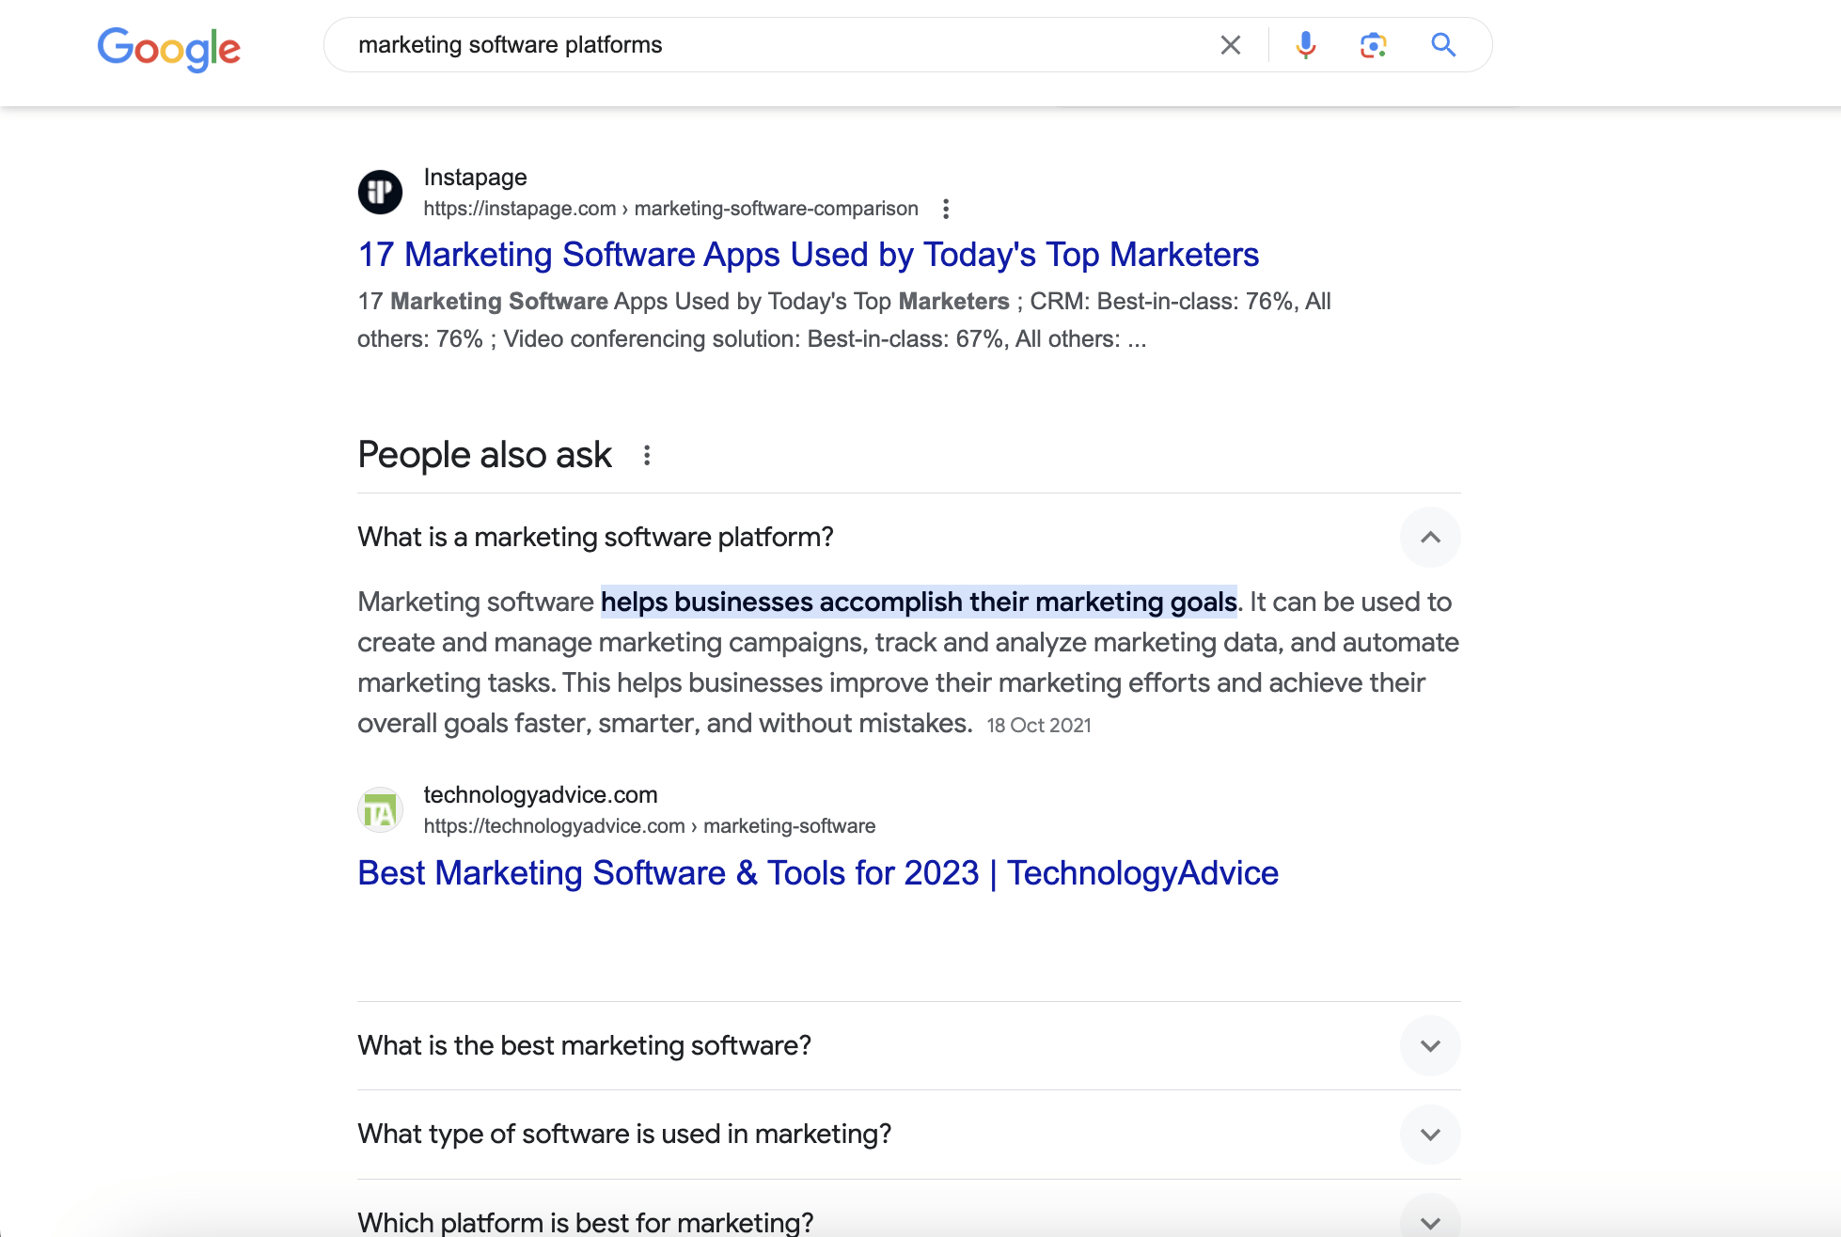Viewport: 1841px width, 1237px height.
Task: Click the Google logo
Action: click(169, 47)
